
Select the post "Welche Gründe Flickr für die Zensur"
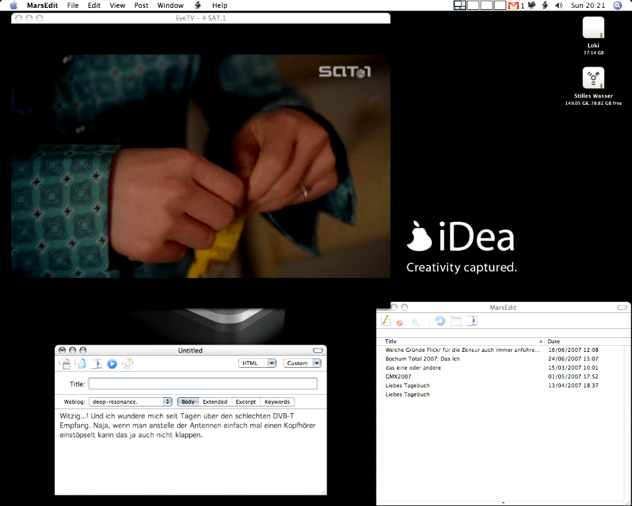click(x=463, y=350)
